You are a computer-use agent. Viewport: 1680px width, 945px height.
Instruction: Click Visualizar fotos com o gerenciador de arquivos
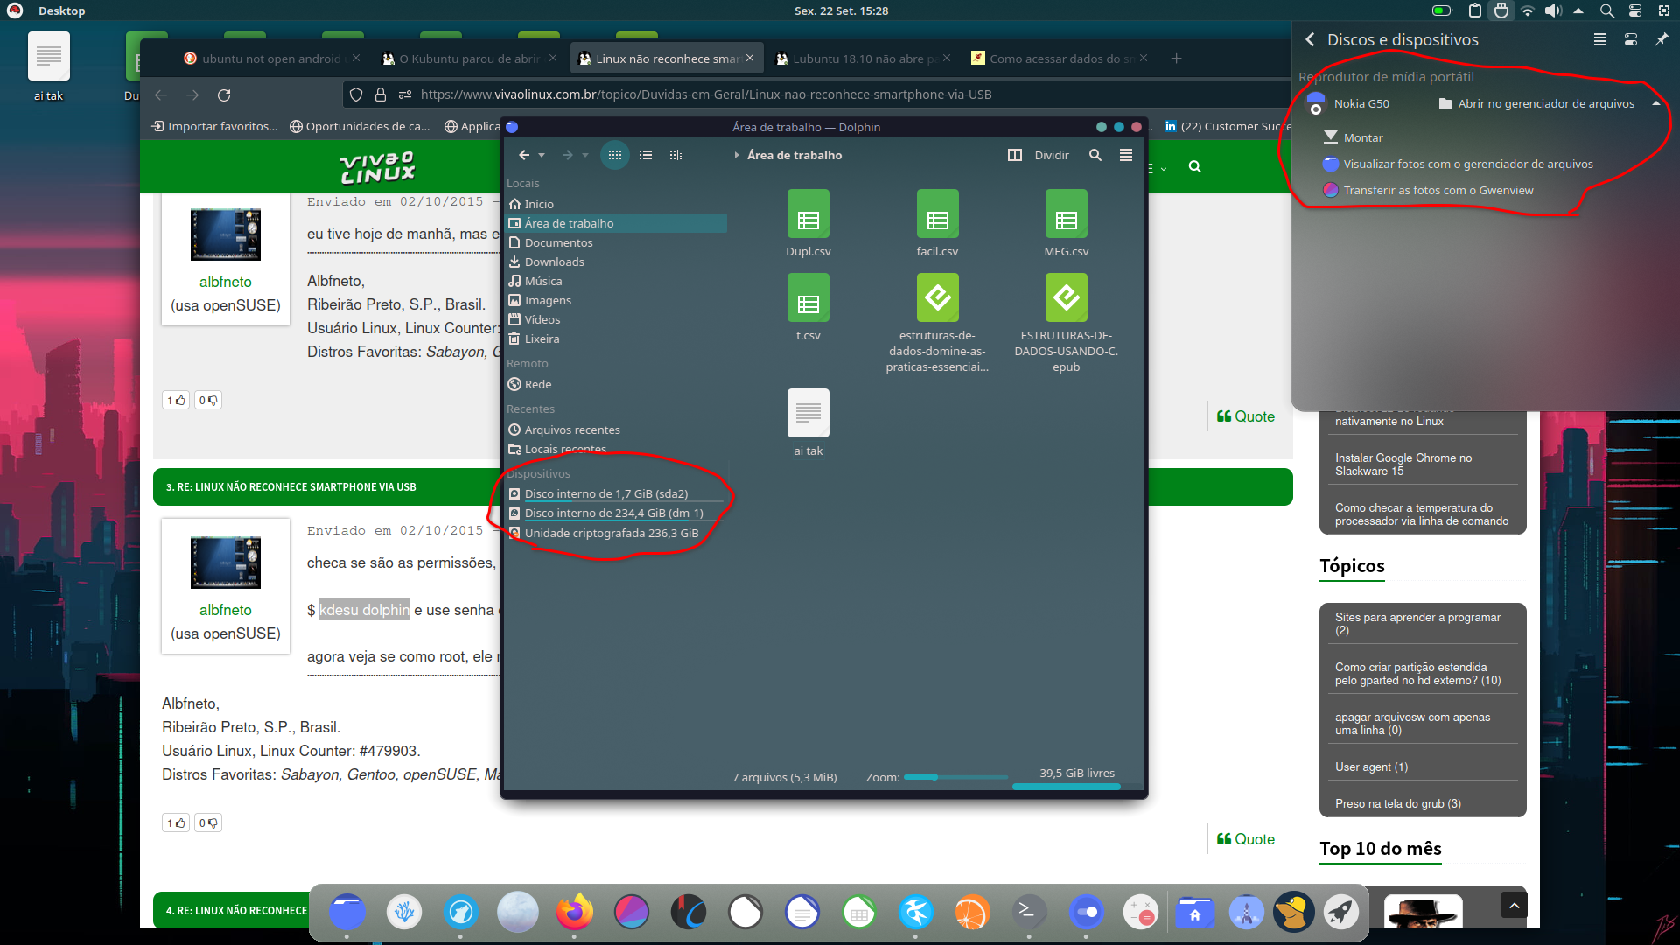click(1458, 164)
